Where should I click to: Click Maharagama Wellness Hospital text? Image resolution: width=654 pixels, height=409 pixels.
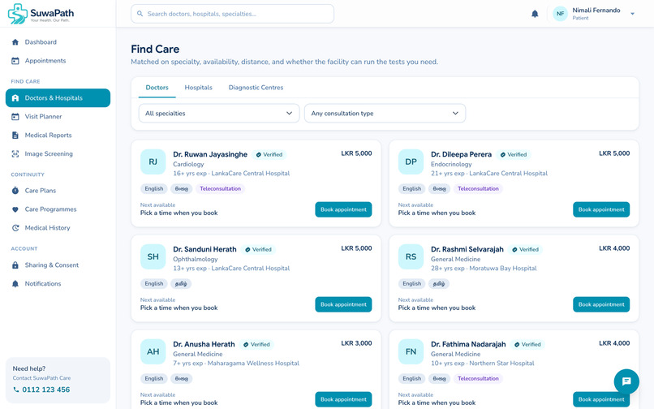click(253, 364)
